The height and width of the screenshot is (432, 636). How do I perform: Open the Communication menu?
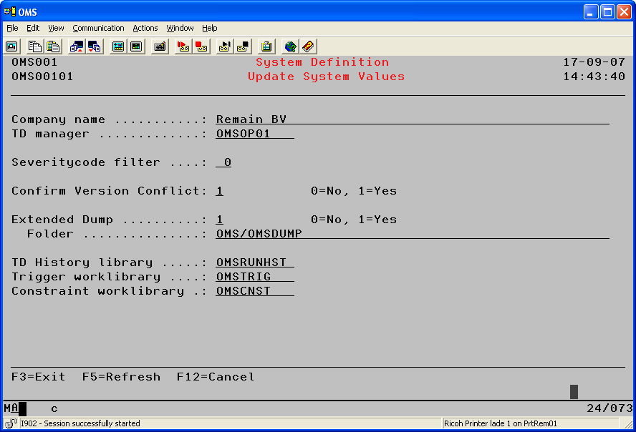(x=98, y=28)
